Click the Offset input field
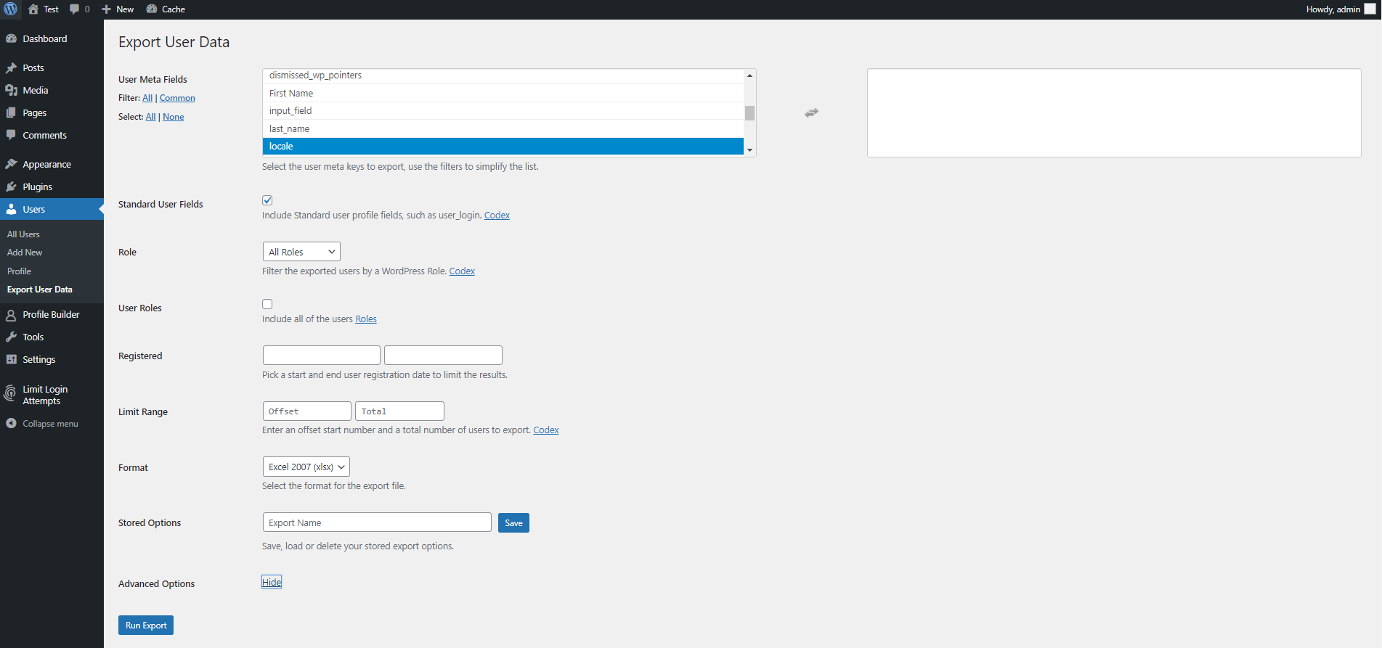 (307, 411)
